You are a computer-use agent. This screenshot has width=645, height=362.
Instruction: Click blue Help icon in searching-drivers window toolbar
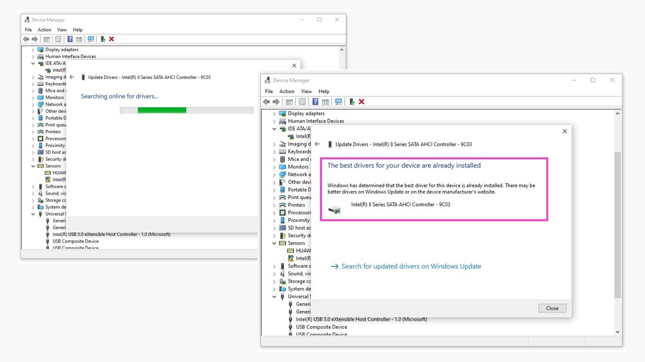(70, 39)
